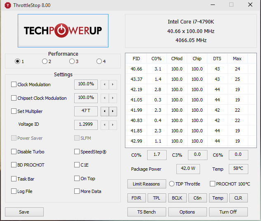Viewport: 261px width, 221px height.
Task: Toggle the PROCHOT 100°C checkbox
Action: point(212,184)
